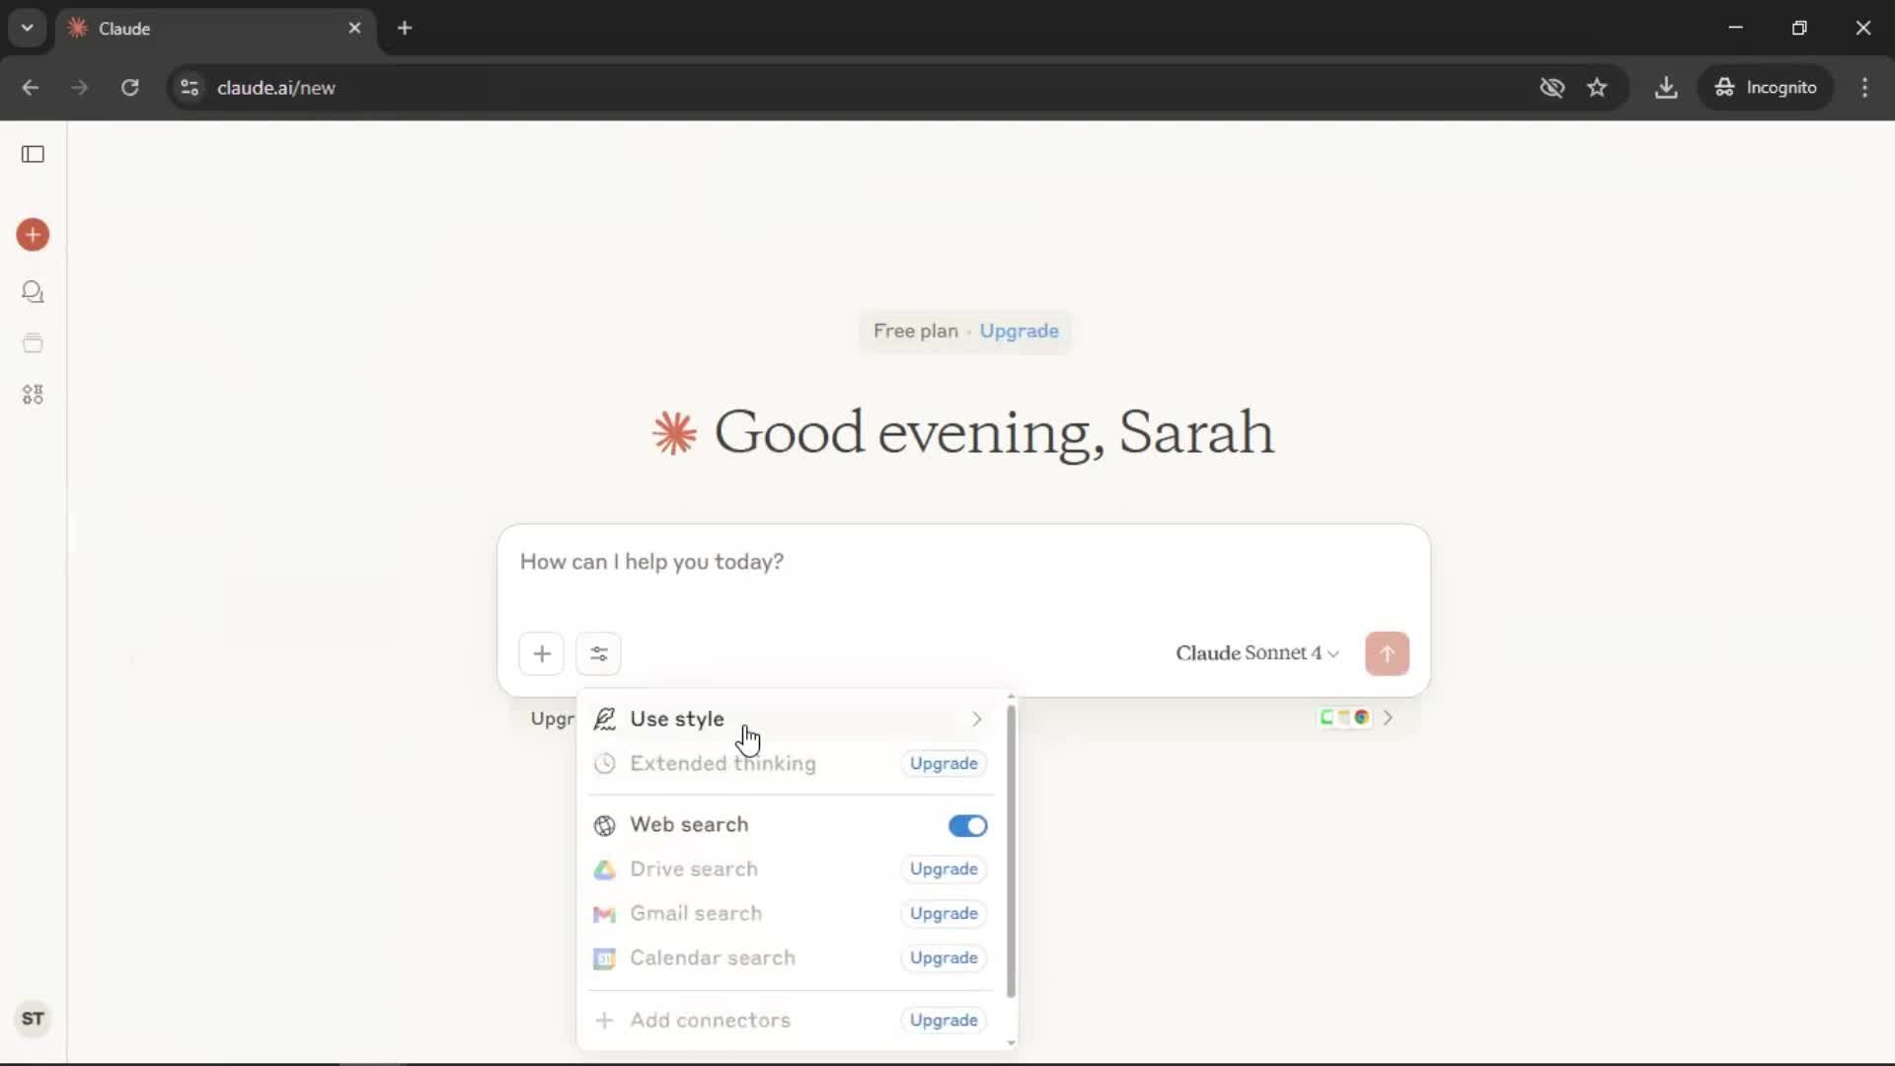
Task: Click the Drive search Google Drive icon
Action: tap(604, 870)
